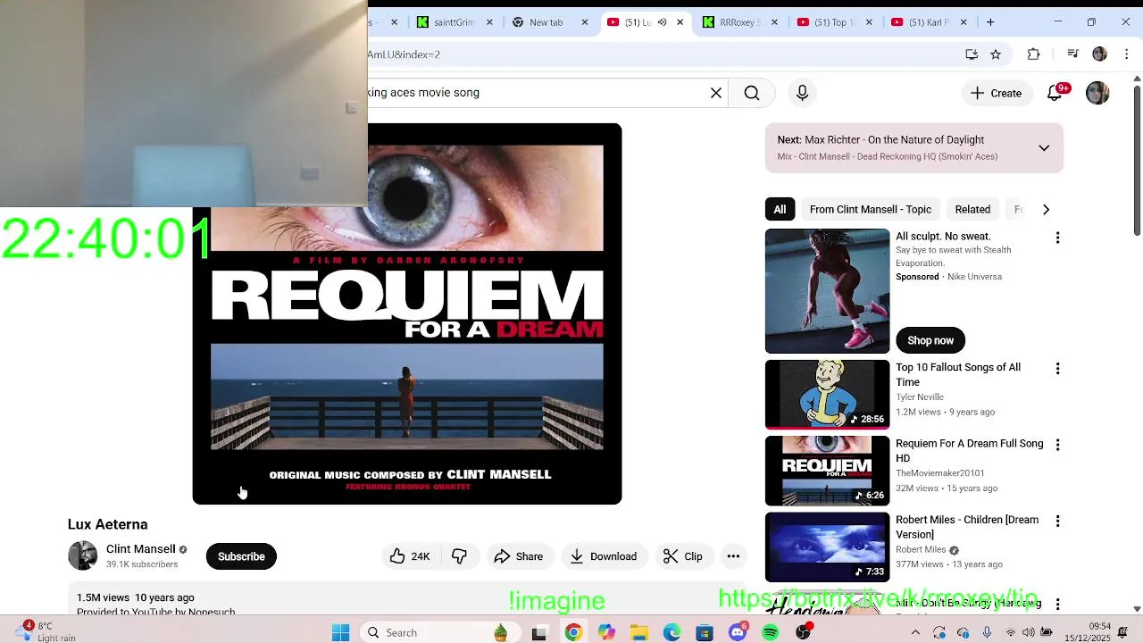Switch to the (51) Karl P YouTube tab

pos(929,22)
